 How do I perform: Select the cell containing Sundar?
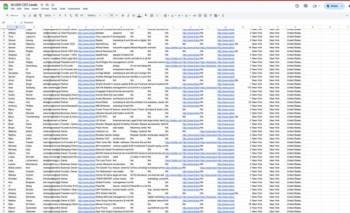pyautogui.click(x=16, y=44)
